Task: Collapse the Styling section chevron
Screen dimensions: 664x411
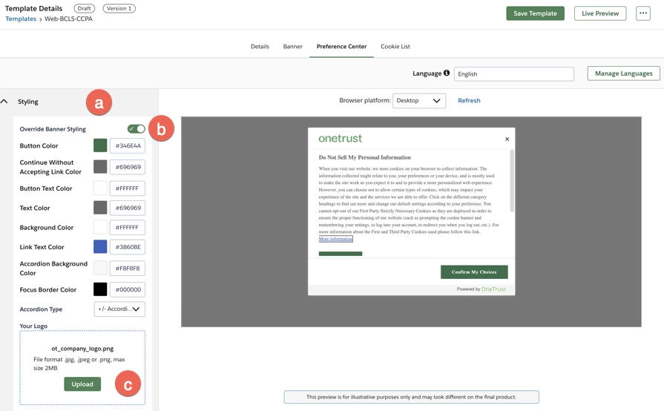Action: [4, 102]
